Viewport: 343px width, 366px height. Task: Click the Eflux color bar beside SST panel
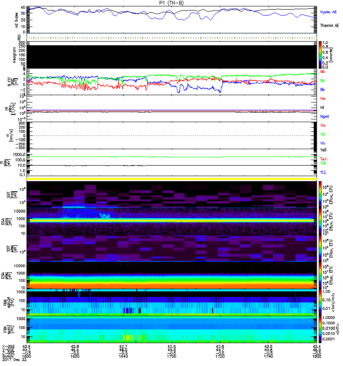point(321,194)
